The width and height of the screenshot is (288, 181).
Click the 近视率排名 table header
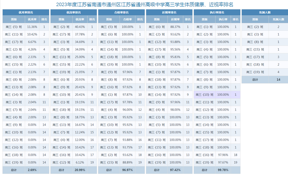pos(169,13)
